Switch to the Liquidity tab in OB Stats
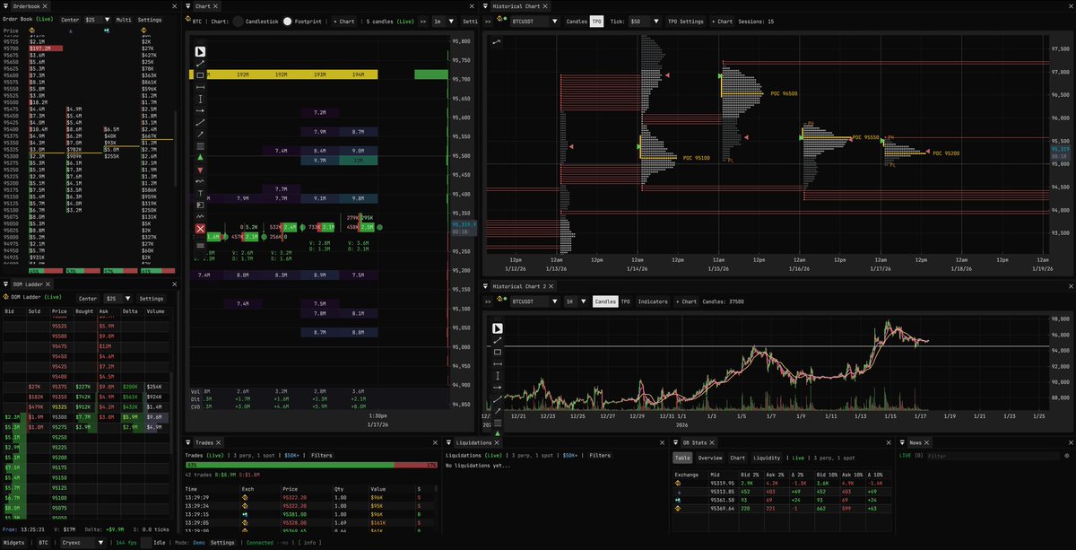 pyautogui.click(x=767, y=458)
